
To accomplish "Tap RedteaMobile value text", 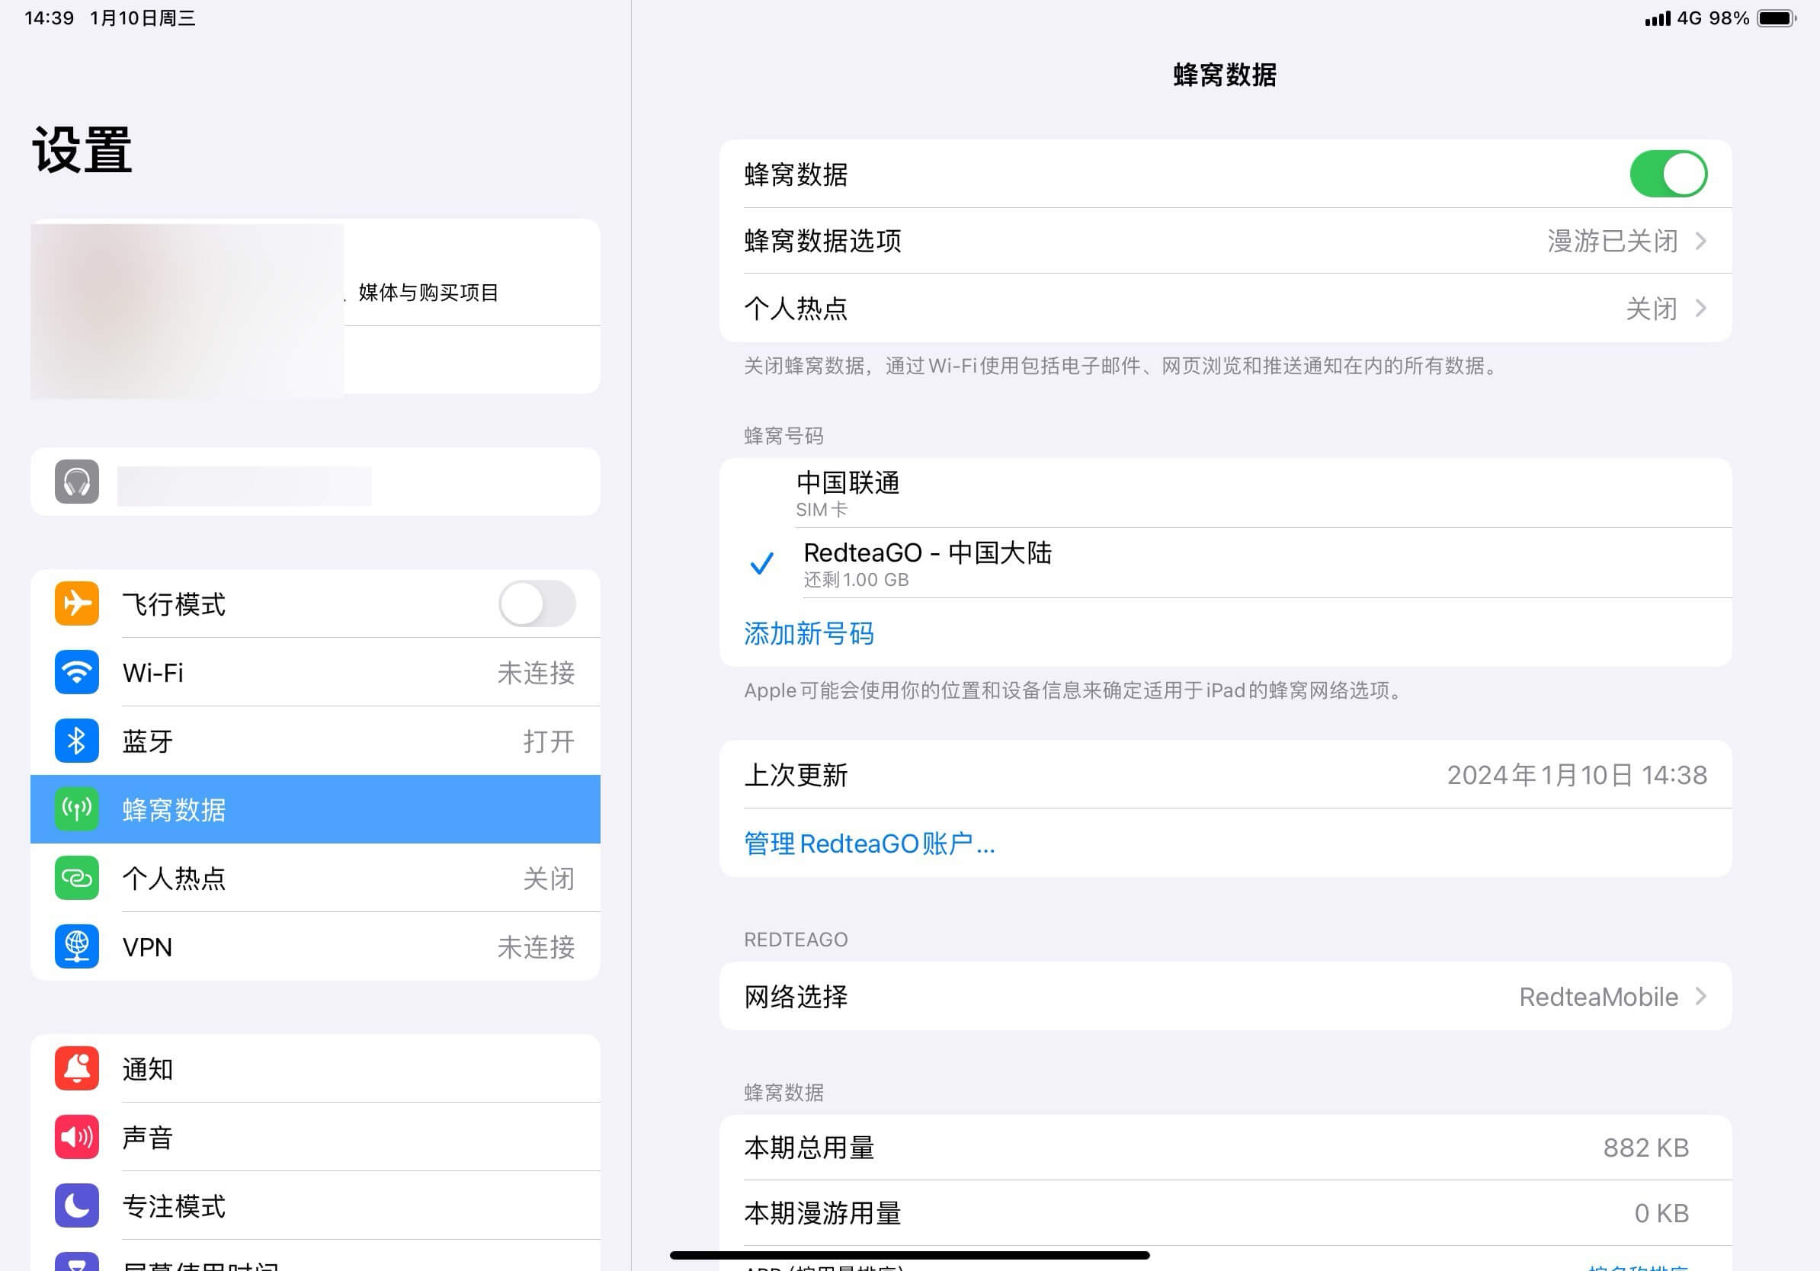I will (1598, 997).
